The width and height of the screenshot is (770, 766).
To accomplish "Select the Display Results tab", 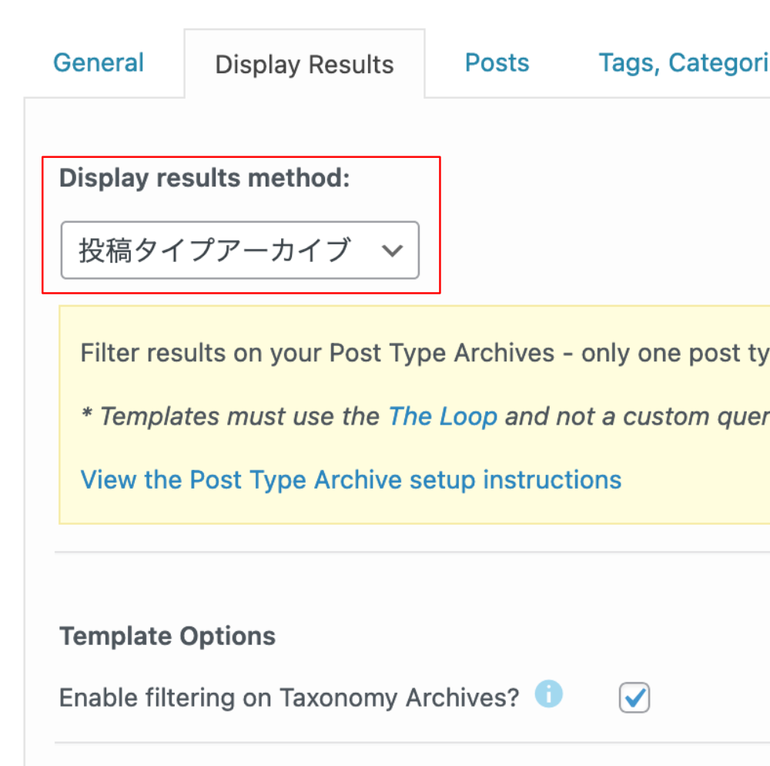I will click(x=304, y=65).
